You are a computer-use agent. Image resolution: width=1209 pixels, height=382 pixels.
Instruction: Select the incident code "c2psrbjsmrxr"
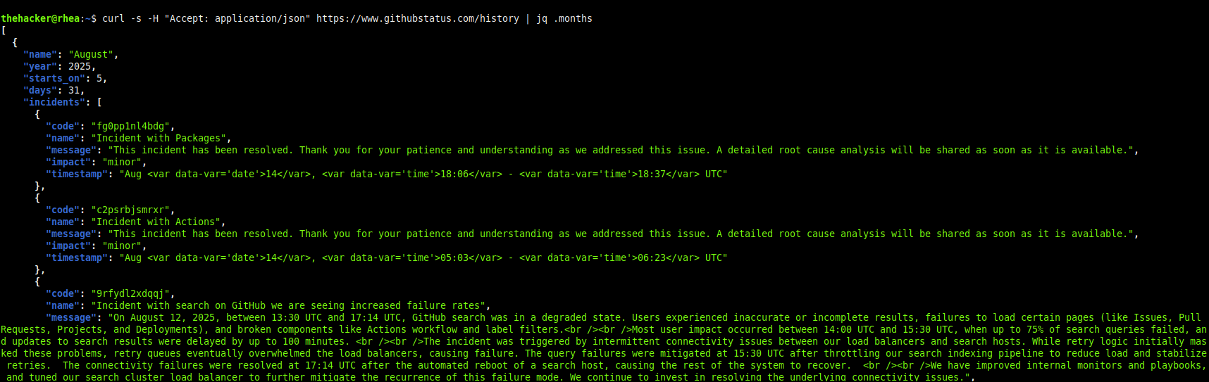[130, 210]
